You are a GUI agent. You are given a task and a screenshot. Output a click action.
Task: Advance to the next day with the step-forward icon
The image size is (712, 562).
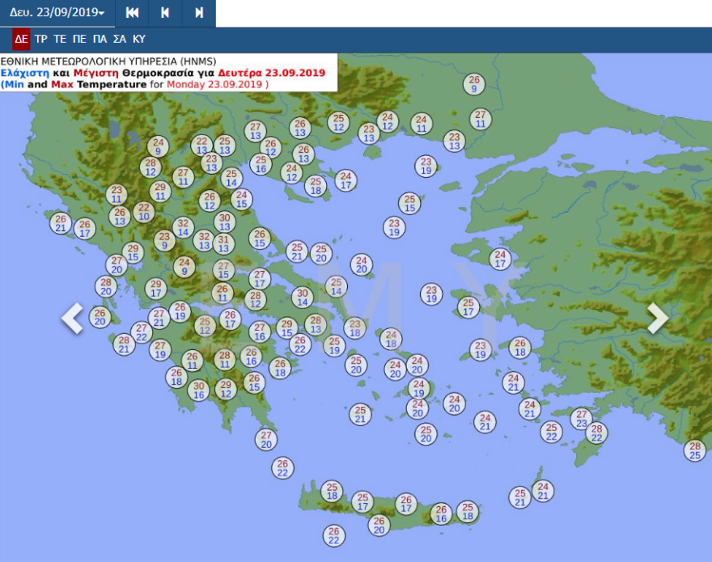coord(199,13)
